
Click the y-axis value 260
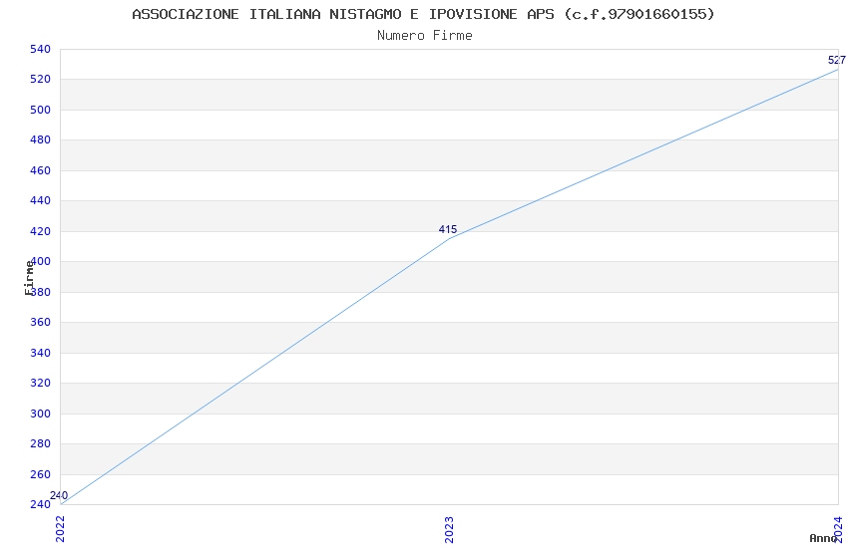41,474
